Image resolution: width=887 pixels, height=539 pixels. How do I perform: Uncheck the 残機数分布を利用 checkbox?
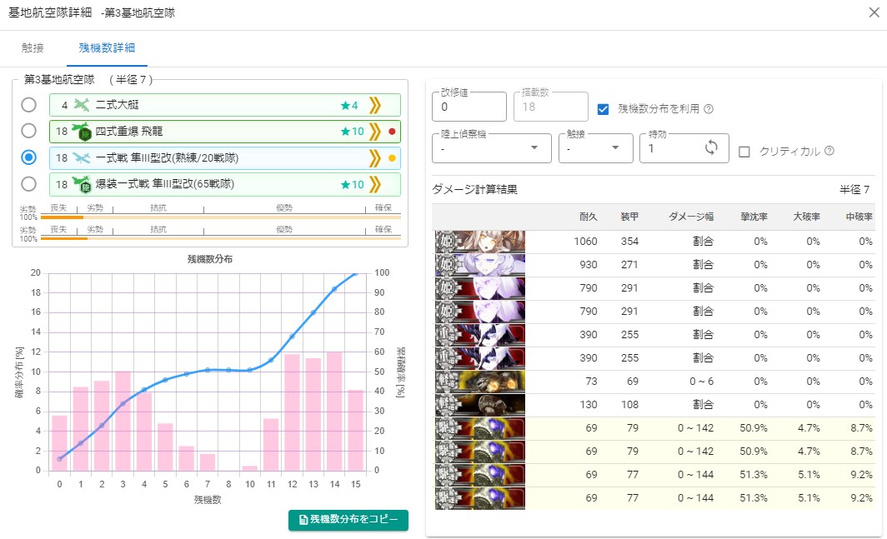click(604, 109)
